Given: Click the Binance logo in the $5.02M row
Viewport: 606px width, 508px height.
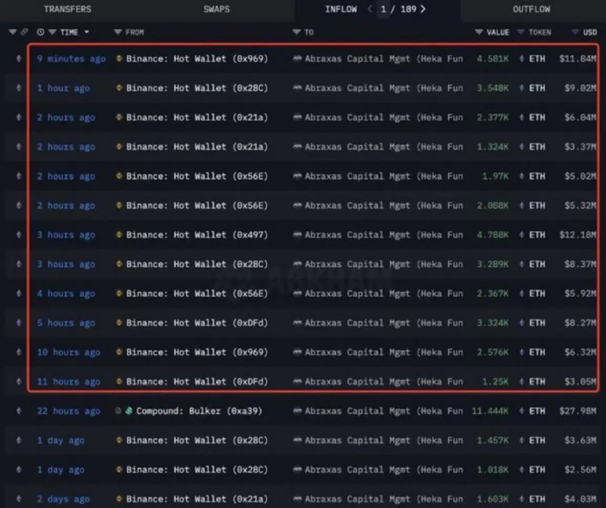Looking at the screenshot, I should point(119,176).
